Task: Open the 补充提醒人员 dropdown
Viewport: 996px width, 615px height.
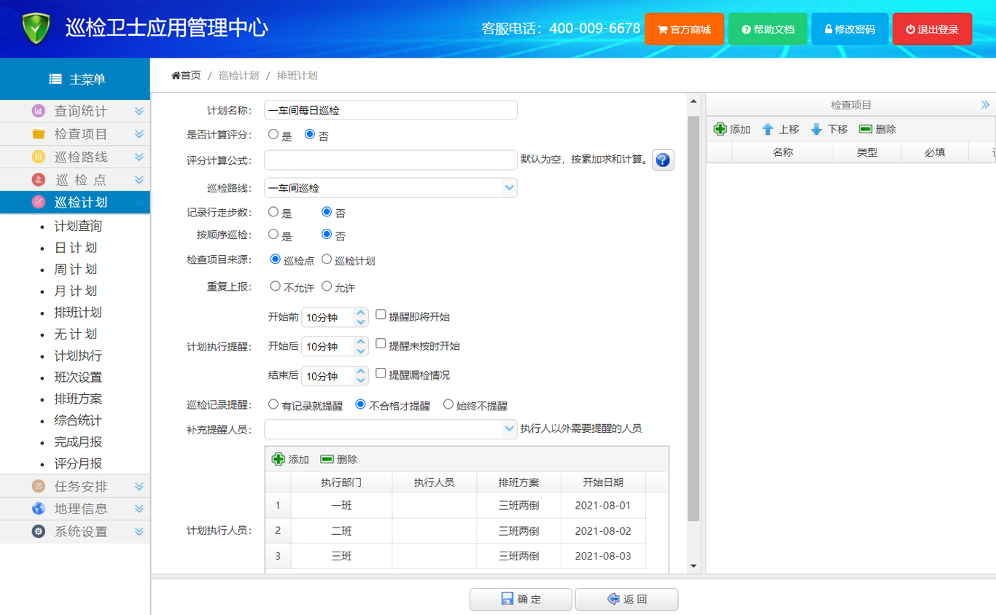Action: (509, 429)
